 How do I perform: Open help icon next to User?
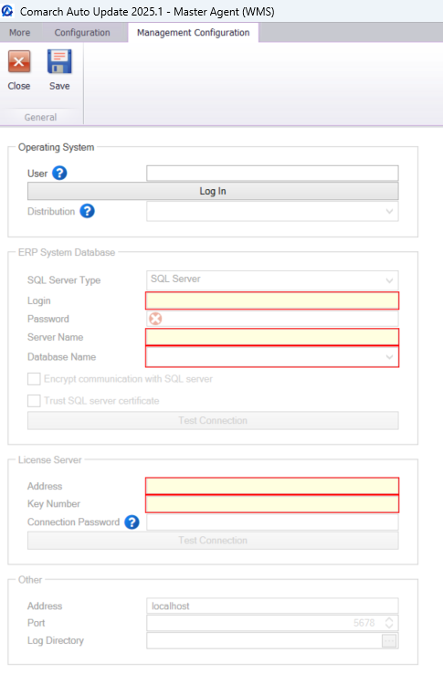(59, 173)
